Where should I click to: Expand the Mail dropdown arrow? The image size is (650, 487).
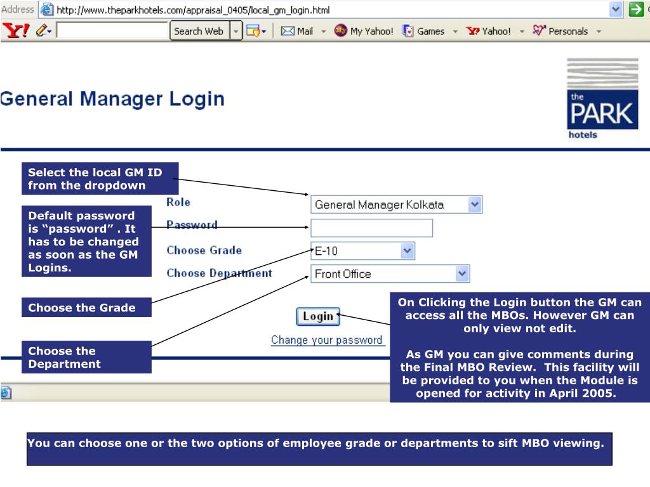[324, 32]
